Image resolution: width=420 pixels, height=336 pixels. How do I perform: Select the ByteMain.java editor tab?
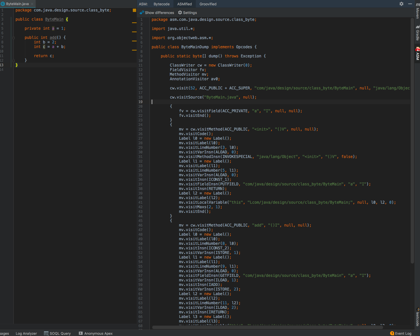click(x=17, y=4)
